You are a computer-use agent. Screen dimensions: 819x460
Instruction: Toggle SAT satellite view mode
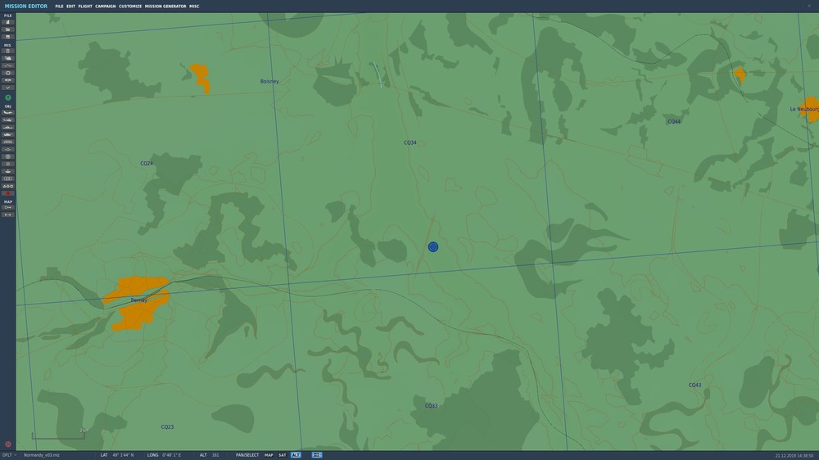click(x=282, y=455)
